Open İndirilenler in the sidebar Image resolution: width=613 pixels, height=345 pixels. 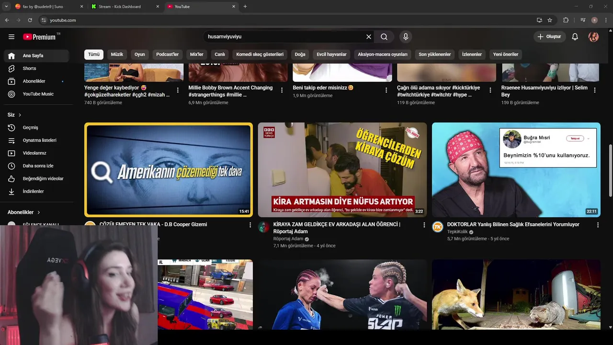click(37, 191)
